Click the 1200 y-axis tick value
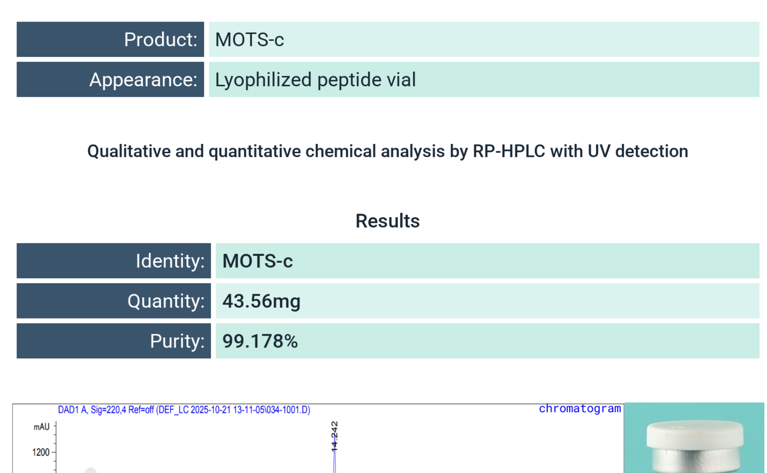 40,452
